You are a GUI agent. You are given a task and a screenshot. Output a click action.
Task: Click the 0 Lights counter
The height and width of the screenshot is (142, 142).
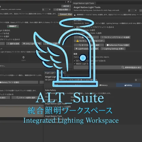23,58
